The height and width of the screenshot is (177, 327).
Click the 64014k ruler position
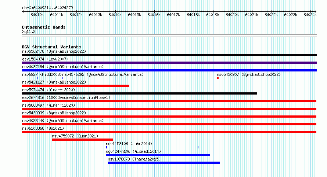pyautogui.click(x=115, y=15)
